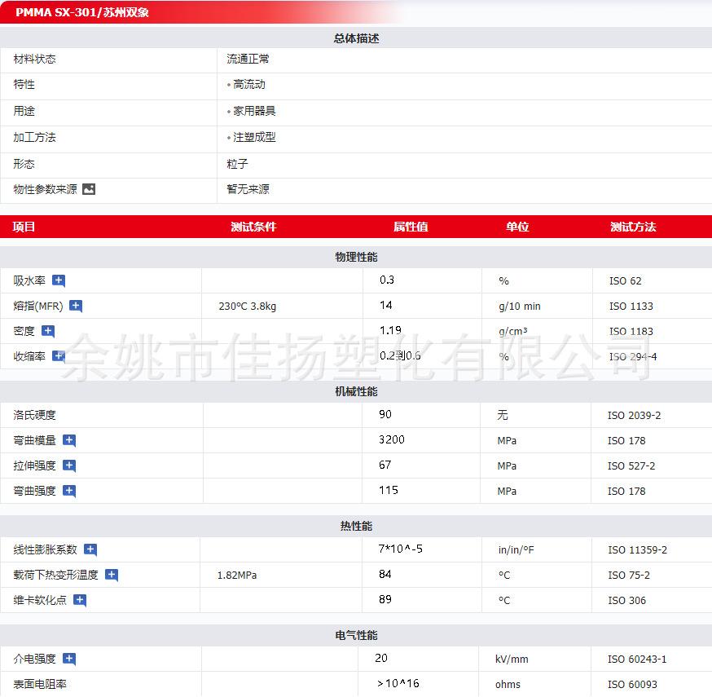
Task: Click the ISO 527-2 test method
Action: pos(631,465)
